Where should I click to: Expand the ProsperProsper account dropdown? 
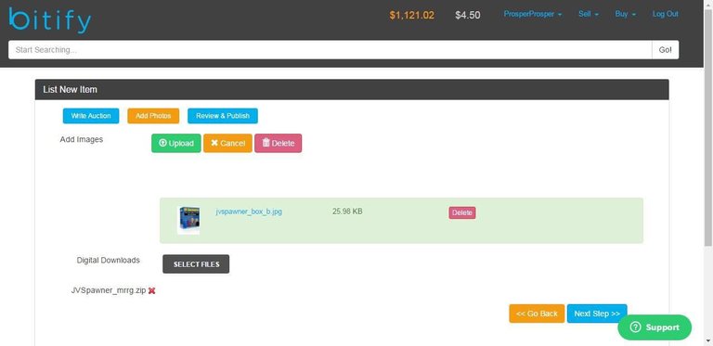tap(533, 14)
